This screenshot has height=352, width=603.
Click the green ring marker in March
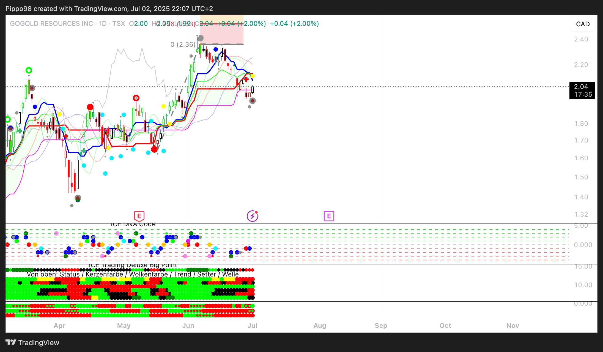(29, 70)
